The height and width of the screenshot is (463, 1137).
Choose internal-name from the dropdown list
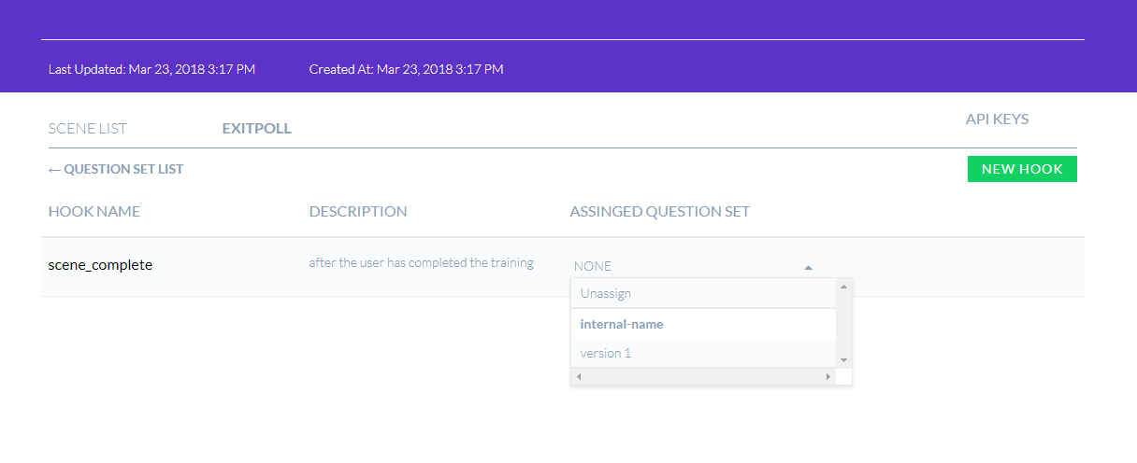(703, 324)
